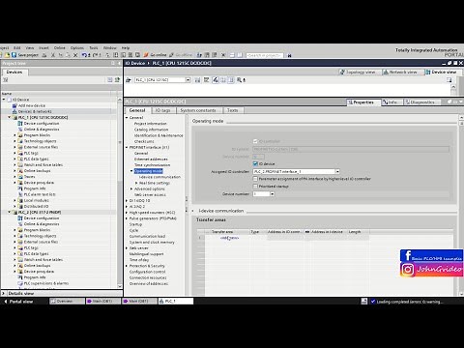Click the Search in project field
464x348 pixels.
(x=265, y=55)
